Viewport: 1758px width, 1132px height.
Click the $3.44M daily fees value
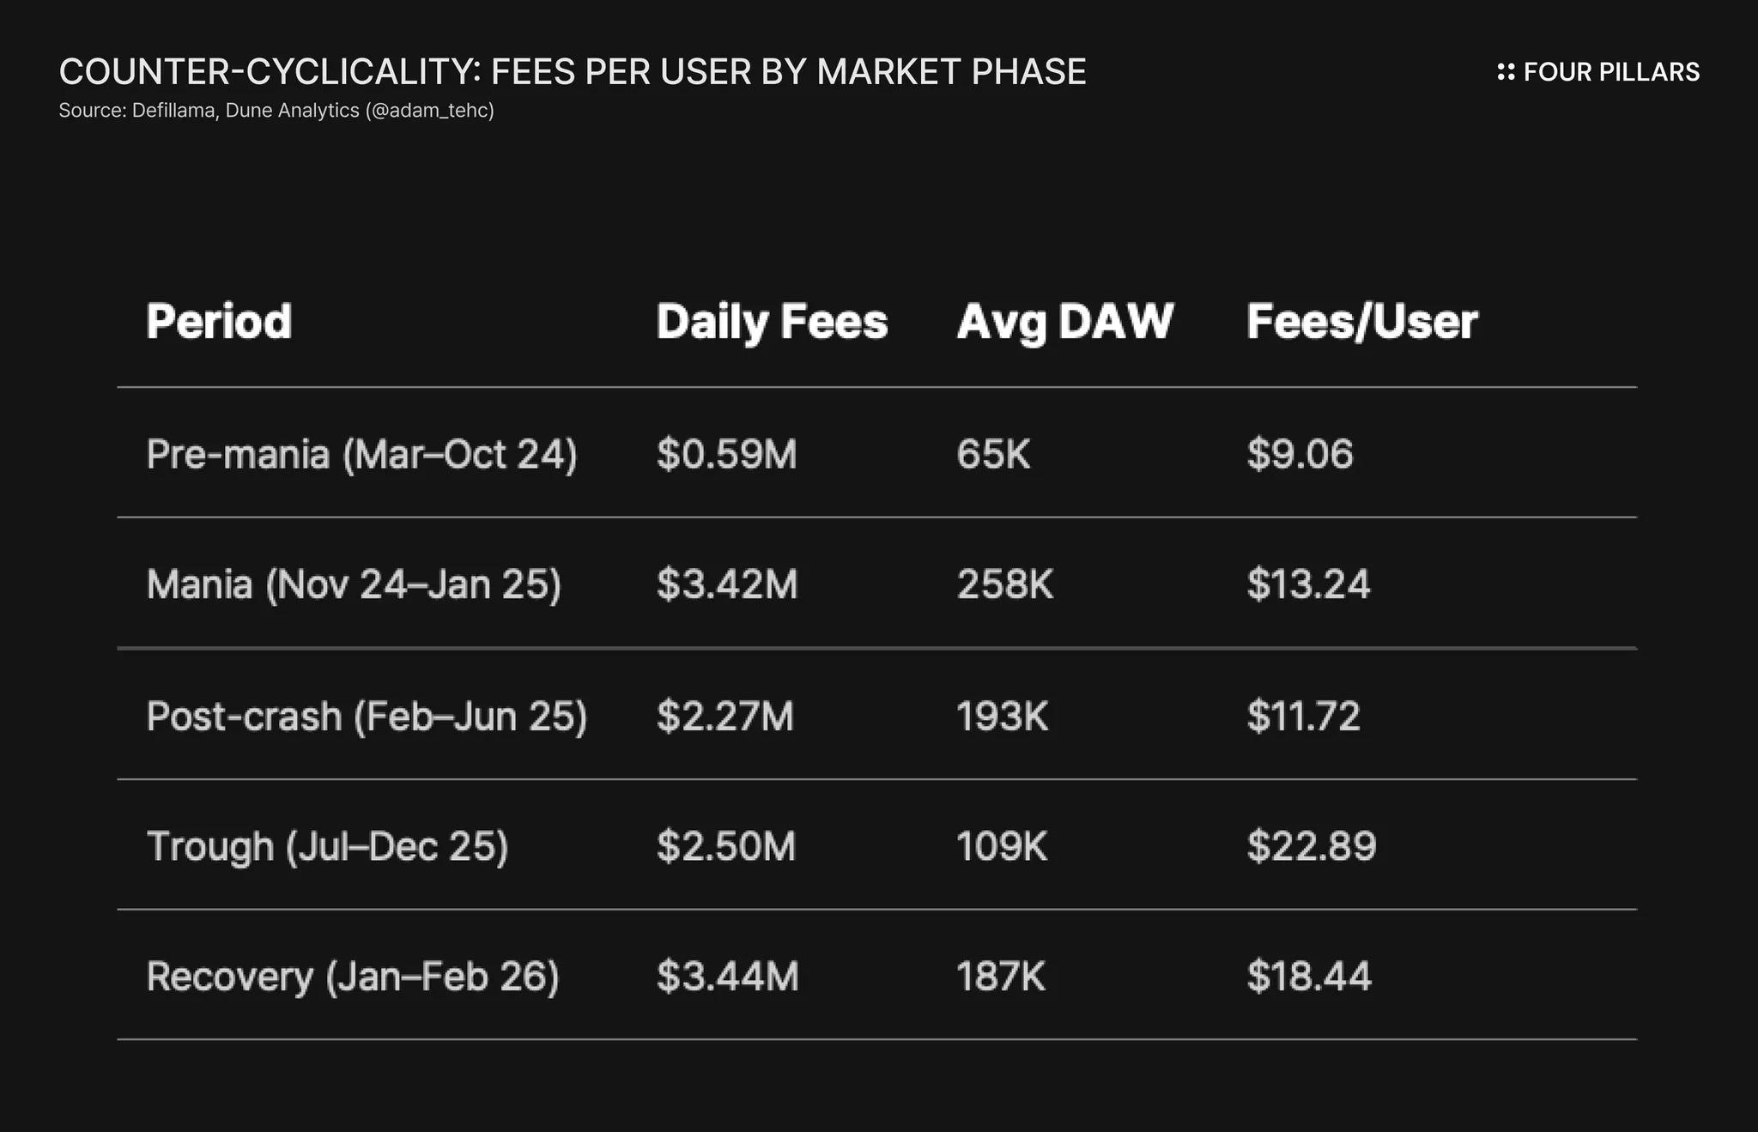tap(727, 977)
